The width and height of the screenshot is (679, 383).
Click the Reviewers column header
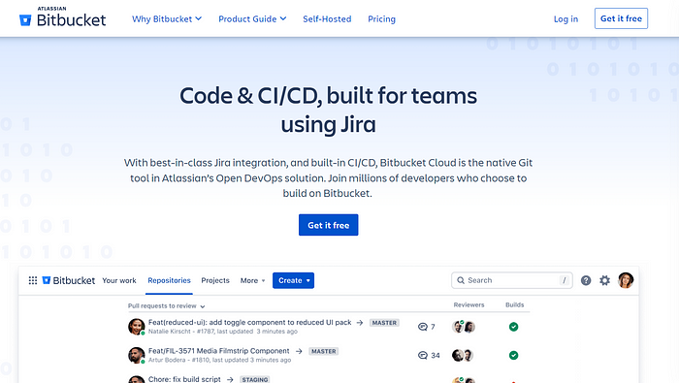(469, 305)
